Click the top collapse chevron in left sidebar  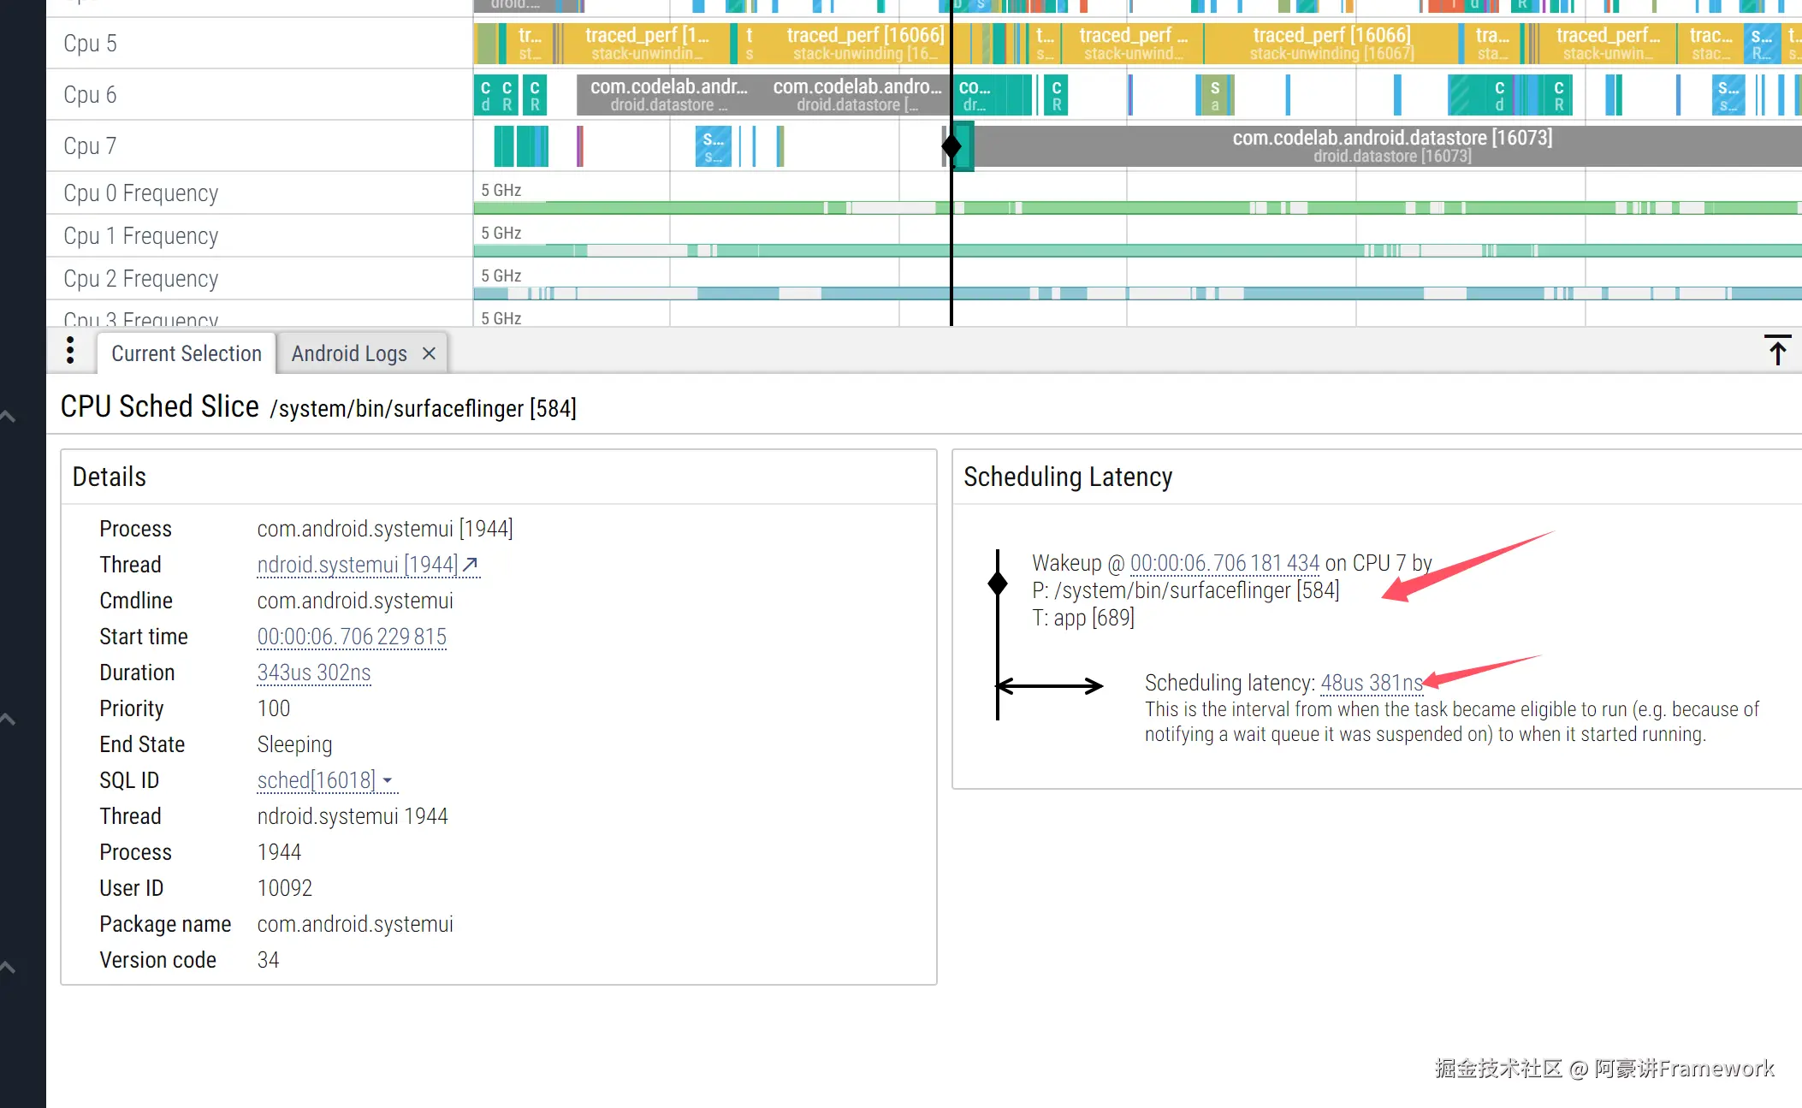[x=8, y=417]
